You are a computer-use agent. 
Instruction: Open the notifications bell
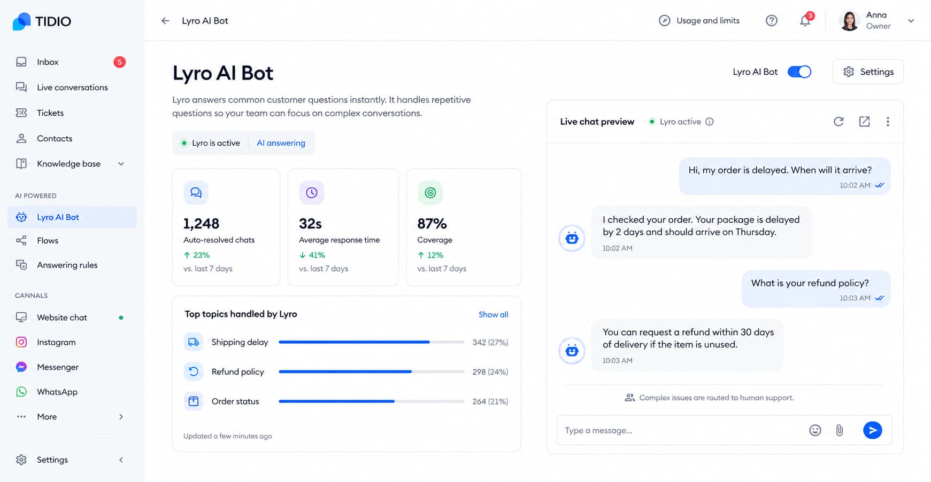(x=805, y=21)
